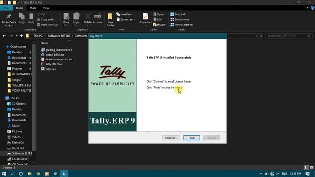Open Quick access in sidebar
The height and width of the screenshot is (177, 315).
pyautogui.click(x=16, y=46)
